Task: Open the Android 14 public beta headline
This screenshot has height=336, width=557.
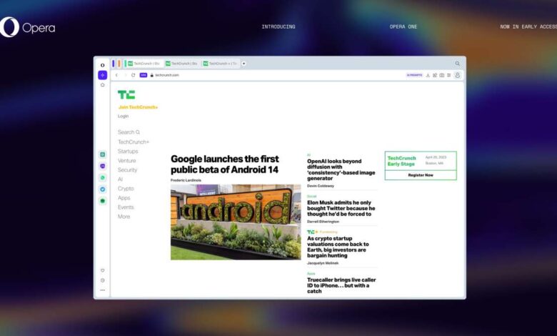Action: click(x=224, y=164)
